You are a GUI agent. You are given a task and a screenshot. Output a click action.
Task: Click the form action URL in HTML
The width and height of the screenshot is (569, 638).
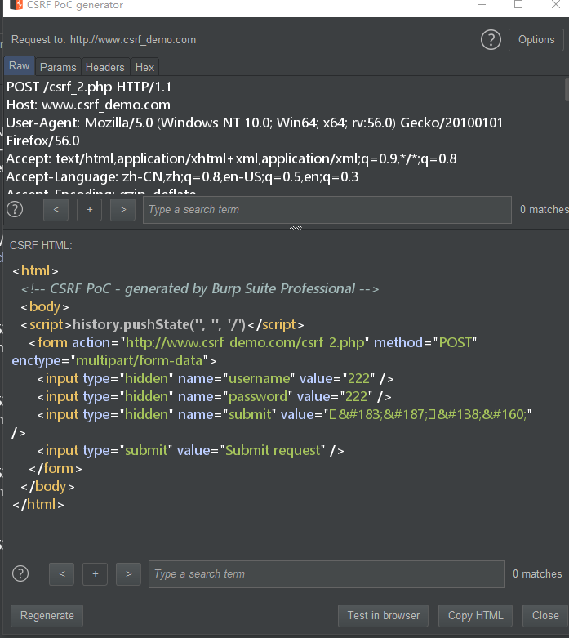coord(245,342)
